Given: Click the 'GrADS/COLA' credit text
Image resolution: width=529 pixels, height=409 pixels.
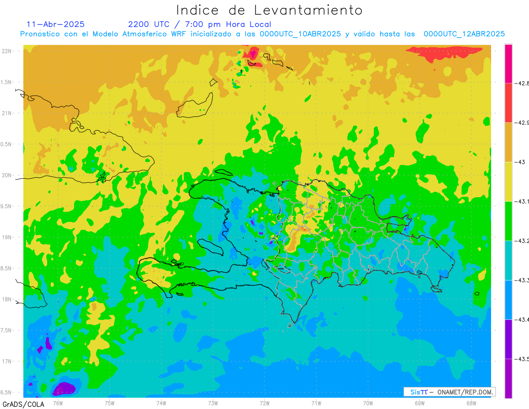Looking at the screenshot, I should coord(23,404).
